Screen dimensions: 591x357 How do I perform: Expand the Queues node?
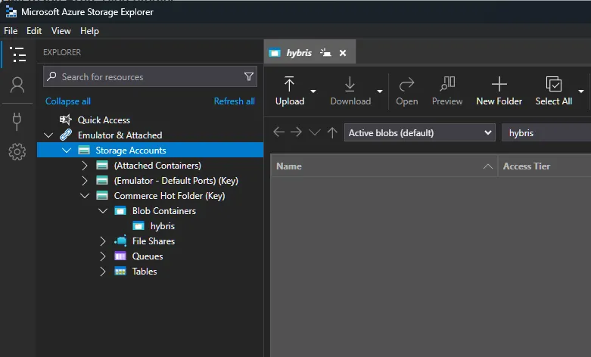(102, 256)
